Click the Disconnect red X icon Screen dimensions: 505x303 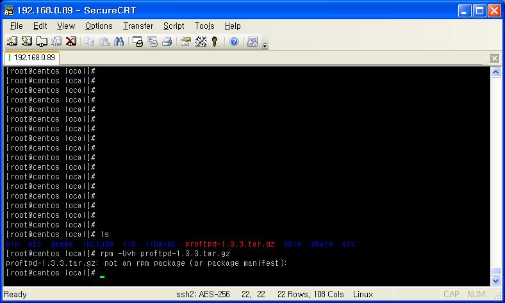pyautogui.click(x=71, y=42)
